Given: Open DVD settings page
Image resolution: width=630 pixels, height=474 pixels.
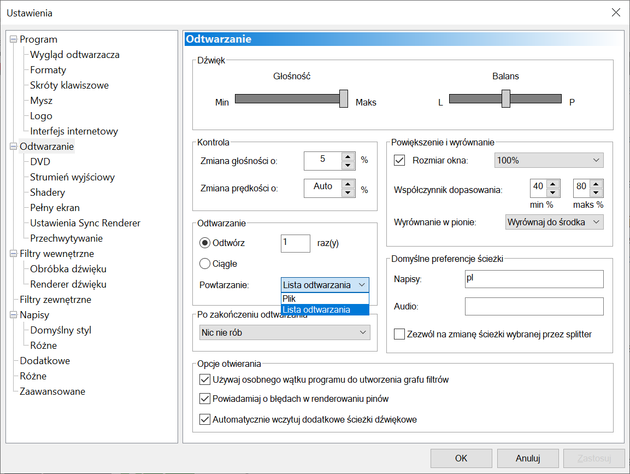Looking at the screenshot, I should pos(40,162).
